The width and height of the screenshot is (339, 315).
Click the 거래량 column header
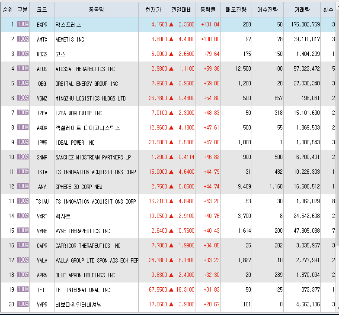pyautogui.click(x=302, y=10)
